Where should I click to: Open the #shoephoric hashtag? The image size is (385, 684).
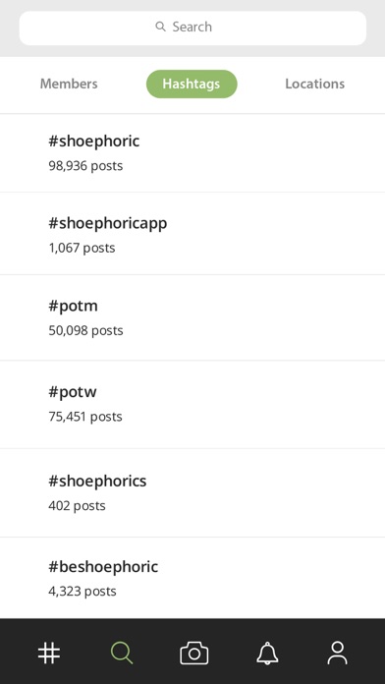click(x=192, y=152)
